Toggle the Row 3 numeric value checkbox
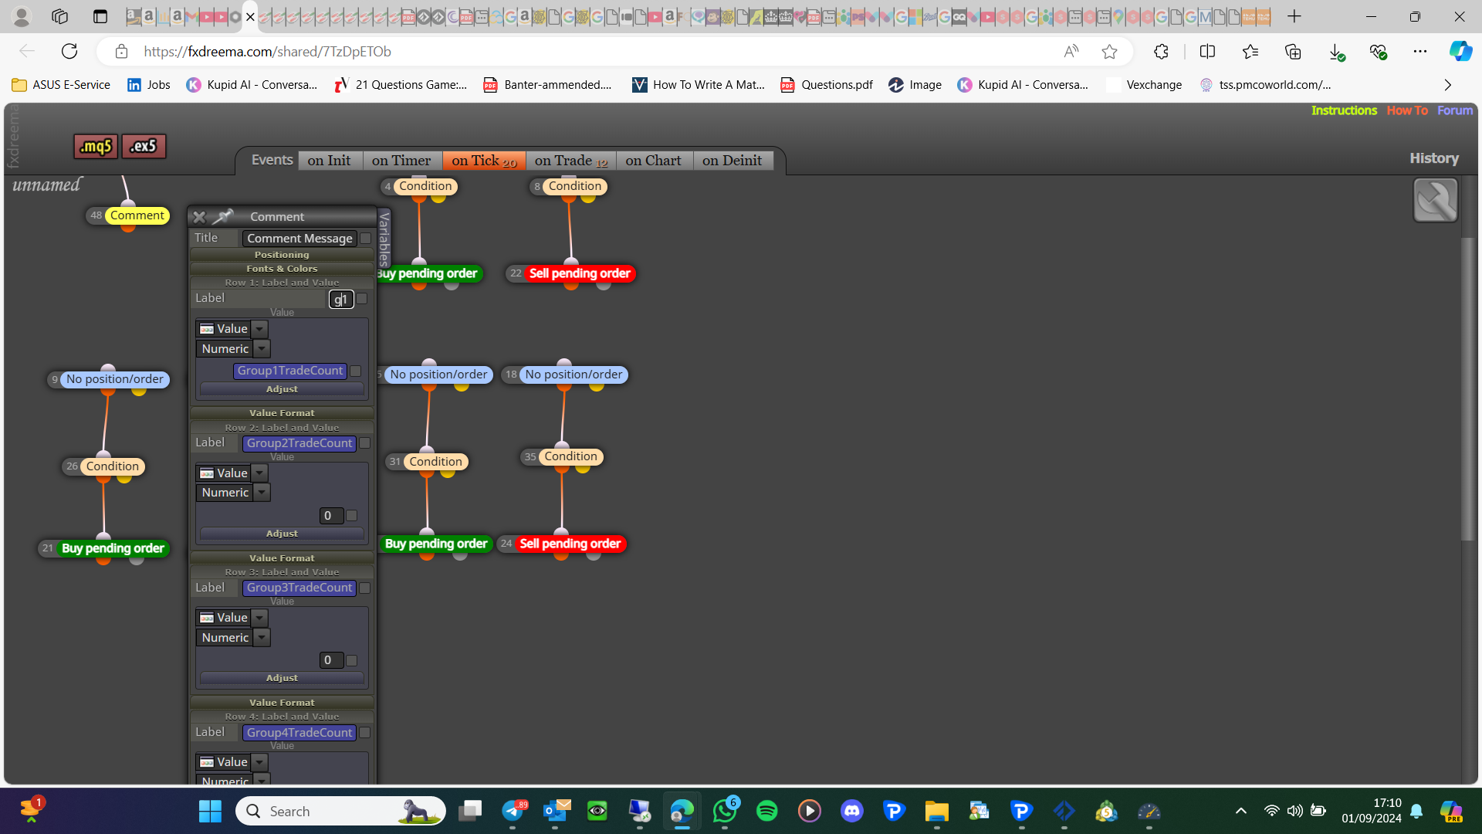Screen dimensions: 1482x834 [x=352, y=660]
